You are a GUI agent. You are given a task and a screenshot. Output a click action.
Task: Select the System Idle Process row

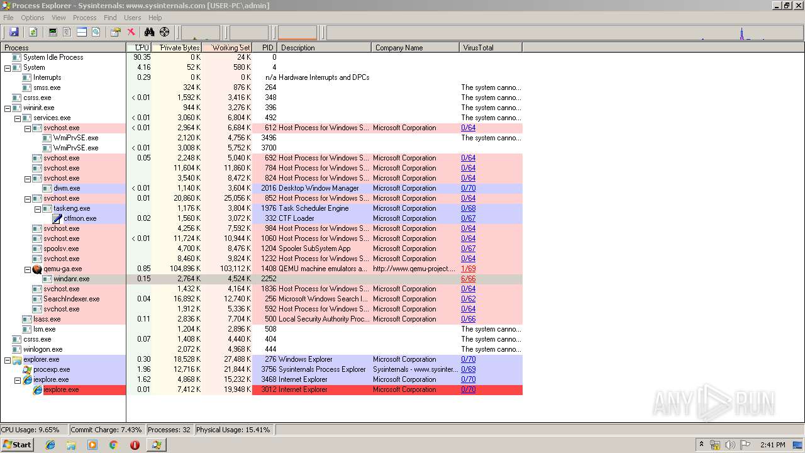click(261, 57)
